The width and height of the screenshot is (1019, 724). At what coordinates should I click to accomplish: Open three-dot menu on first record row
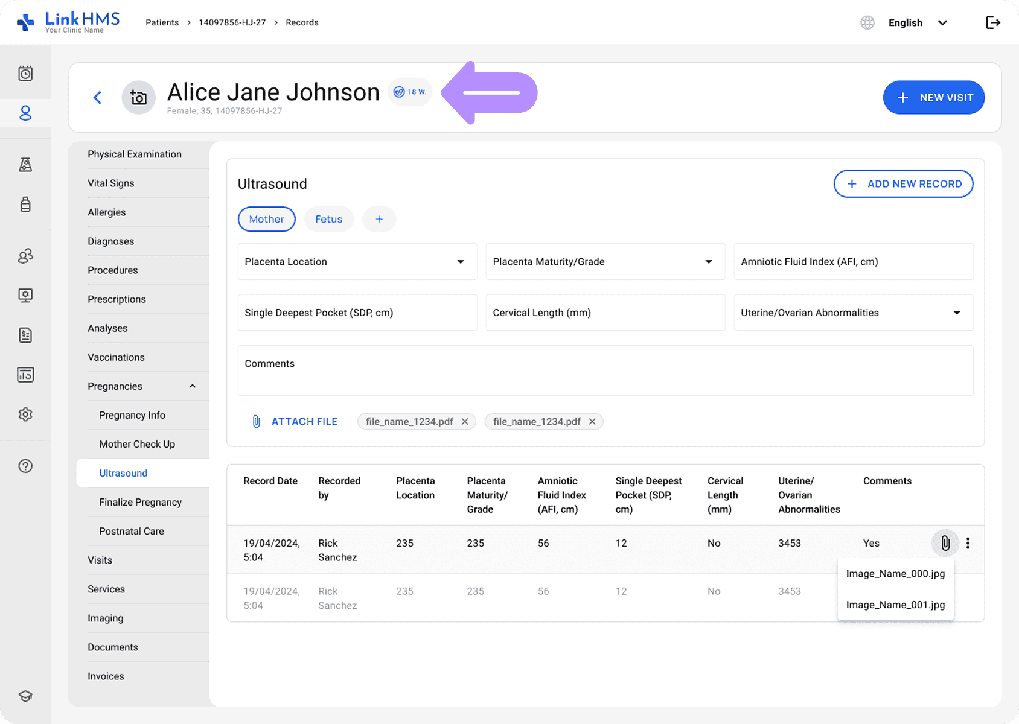click(x=968, y=543)
